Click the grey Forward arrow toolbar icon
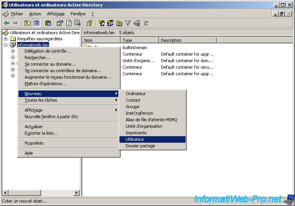 tap(15, 23)
